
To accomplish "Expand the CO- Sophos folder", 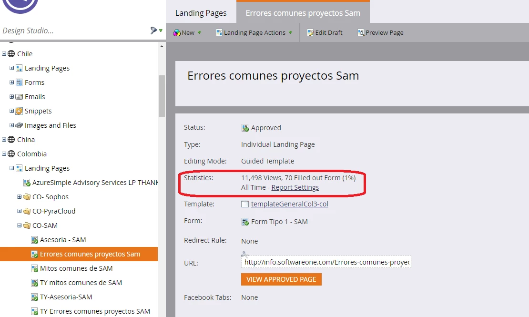I will (19, 197).
